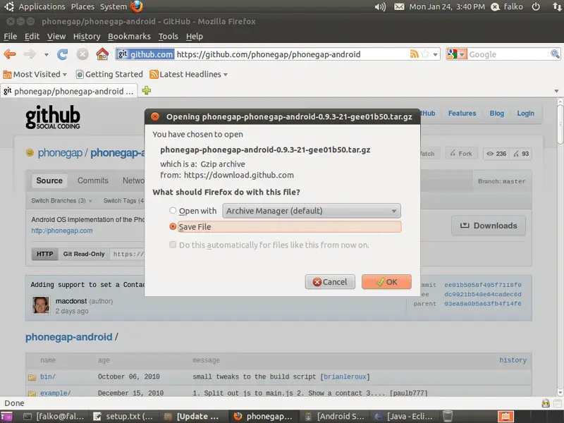Viewport: 564px width, 423px height.
Task: Open the Tools menu
Action: pos(168,37)
